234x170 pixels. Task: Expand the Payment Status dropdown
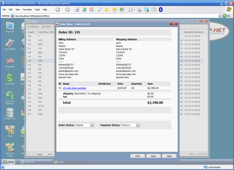[138, 125]
